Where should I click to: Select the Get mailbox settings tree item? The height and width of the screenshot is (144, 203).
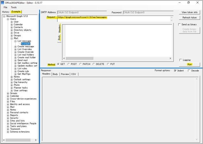pos(27,63)
